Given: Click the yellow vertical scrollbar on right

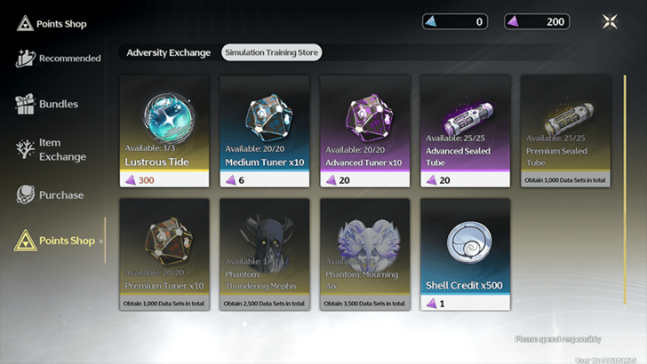Looking at the screenshot, I should click(625, 190).
